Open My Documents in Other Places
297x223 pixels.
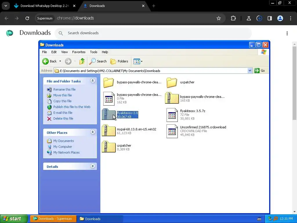tap(64, 141)
